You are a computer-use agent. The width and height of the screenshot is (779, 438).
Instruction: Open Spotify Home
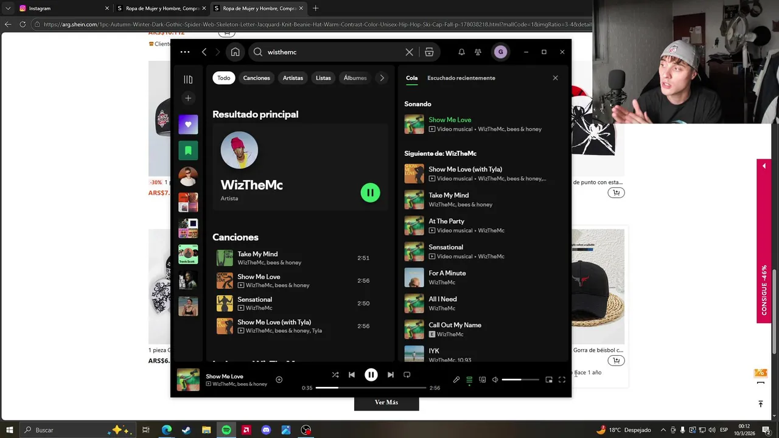point(235,52)
